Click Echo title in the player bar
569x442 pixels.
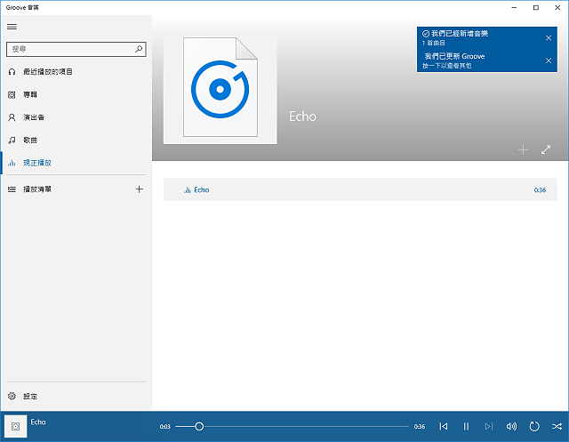(x=38, y=422)
